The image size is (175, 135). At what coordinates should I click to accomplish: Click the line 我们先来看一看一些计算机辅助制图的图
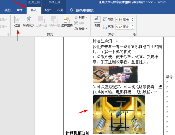(127, 47)
